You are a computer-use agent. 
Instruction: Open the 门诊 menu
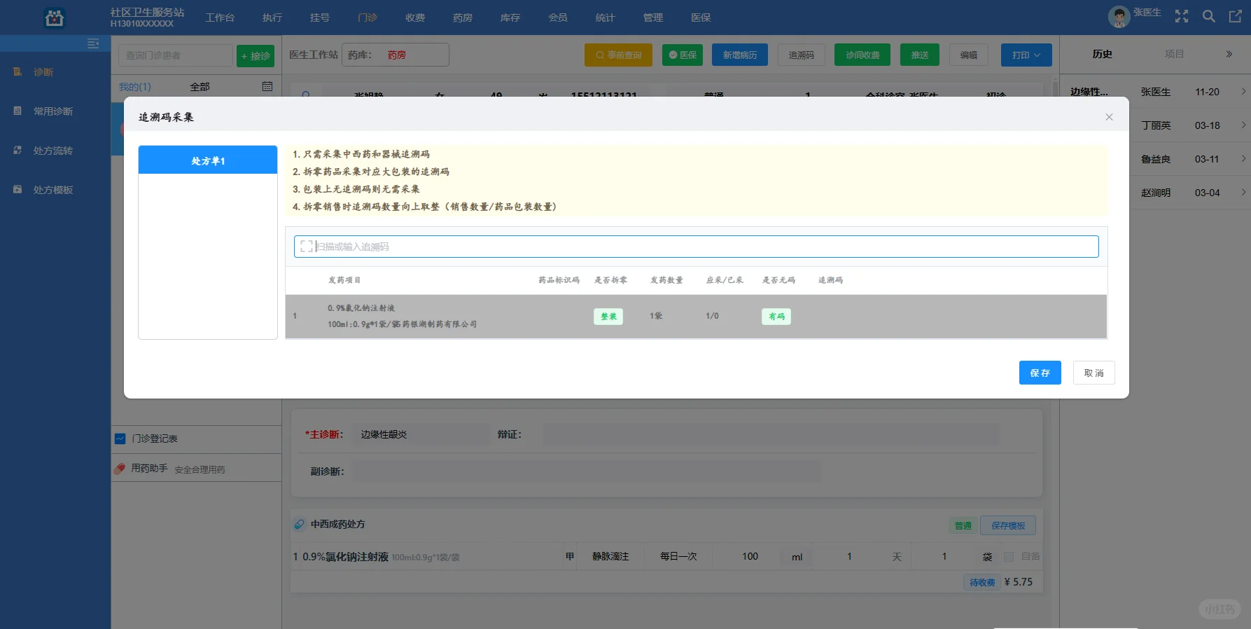[368, 18]
